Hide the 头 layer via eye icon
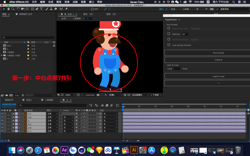250x156 pixels. point(2,121)
